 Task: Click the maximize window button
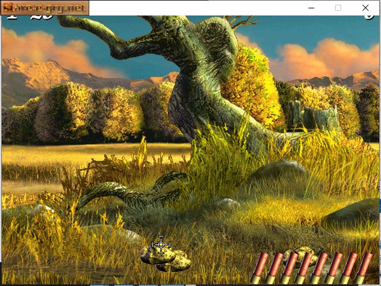tap(338, 8)
